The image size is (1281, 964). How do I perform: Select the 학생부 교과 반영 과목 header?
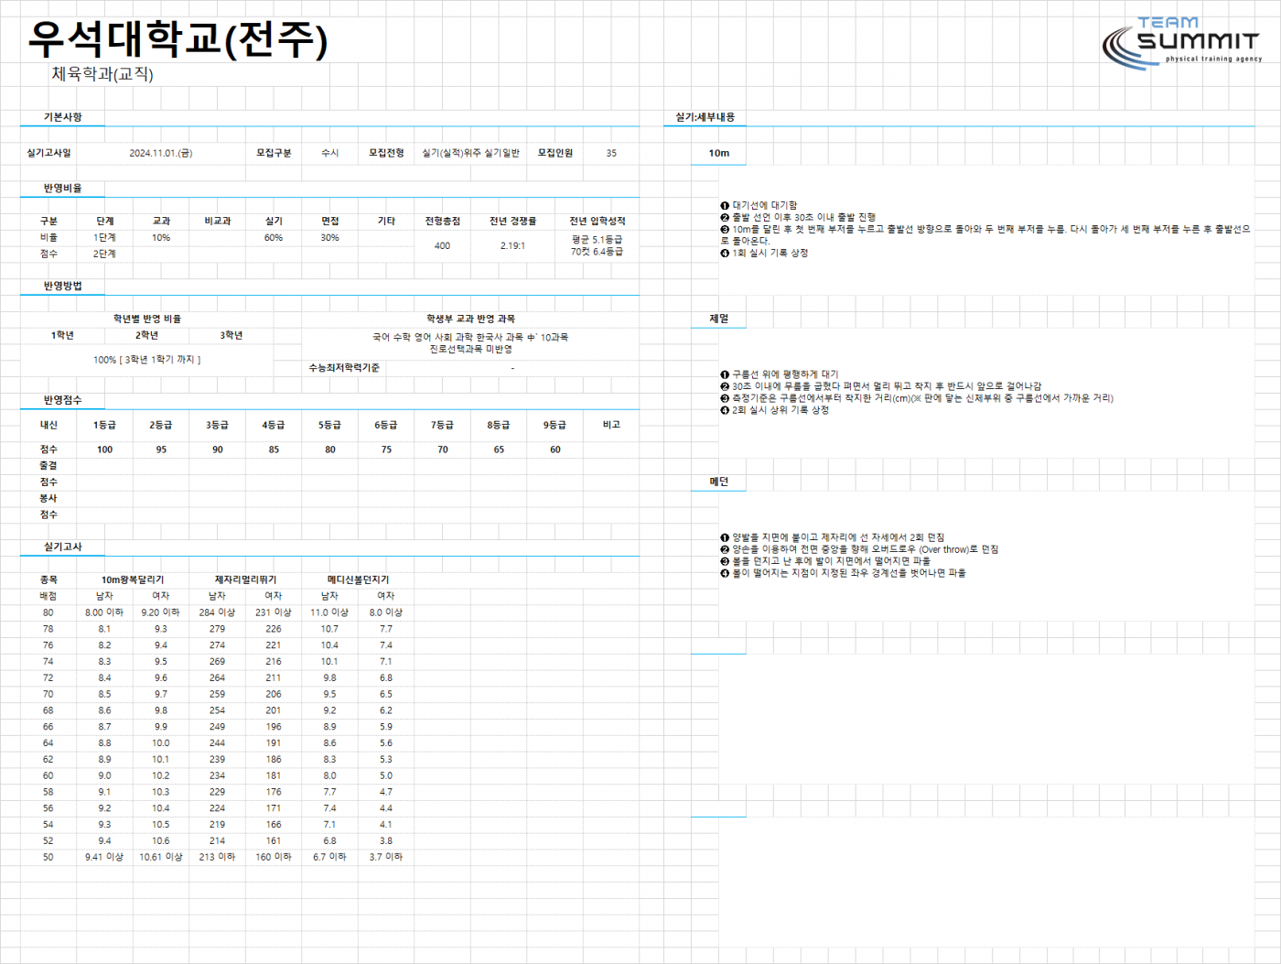(470, 320)
